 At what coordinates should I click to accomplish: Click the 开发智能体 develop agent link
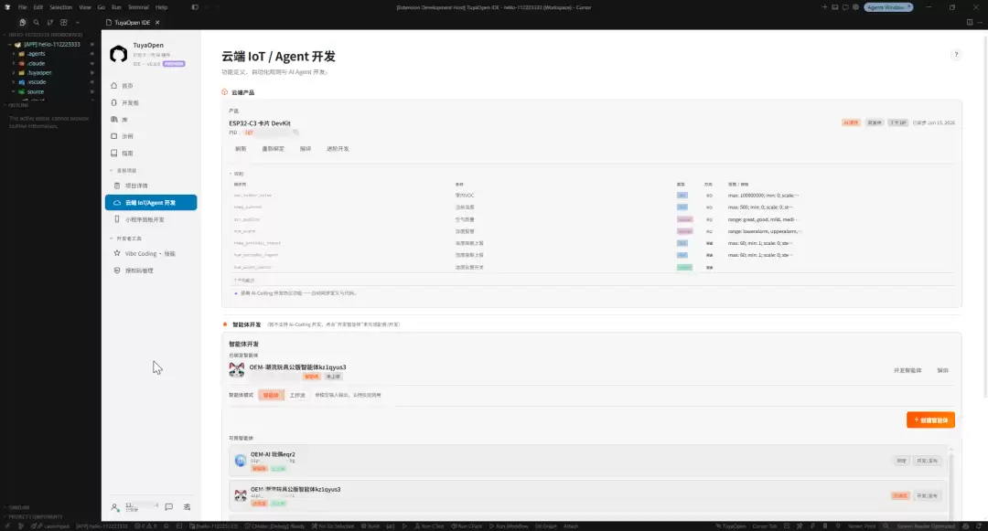pyautogui.click(x=907, y=370)
